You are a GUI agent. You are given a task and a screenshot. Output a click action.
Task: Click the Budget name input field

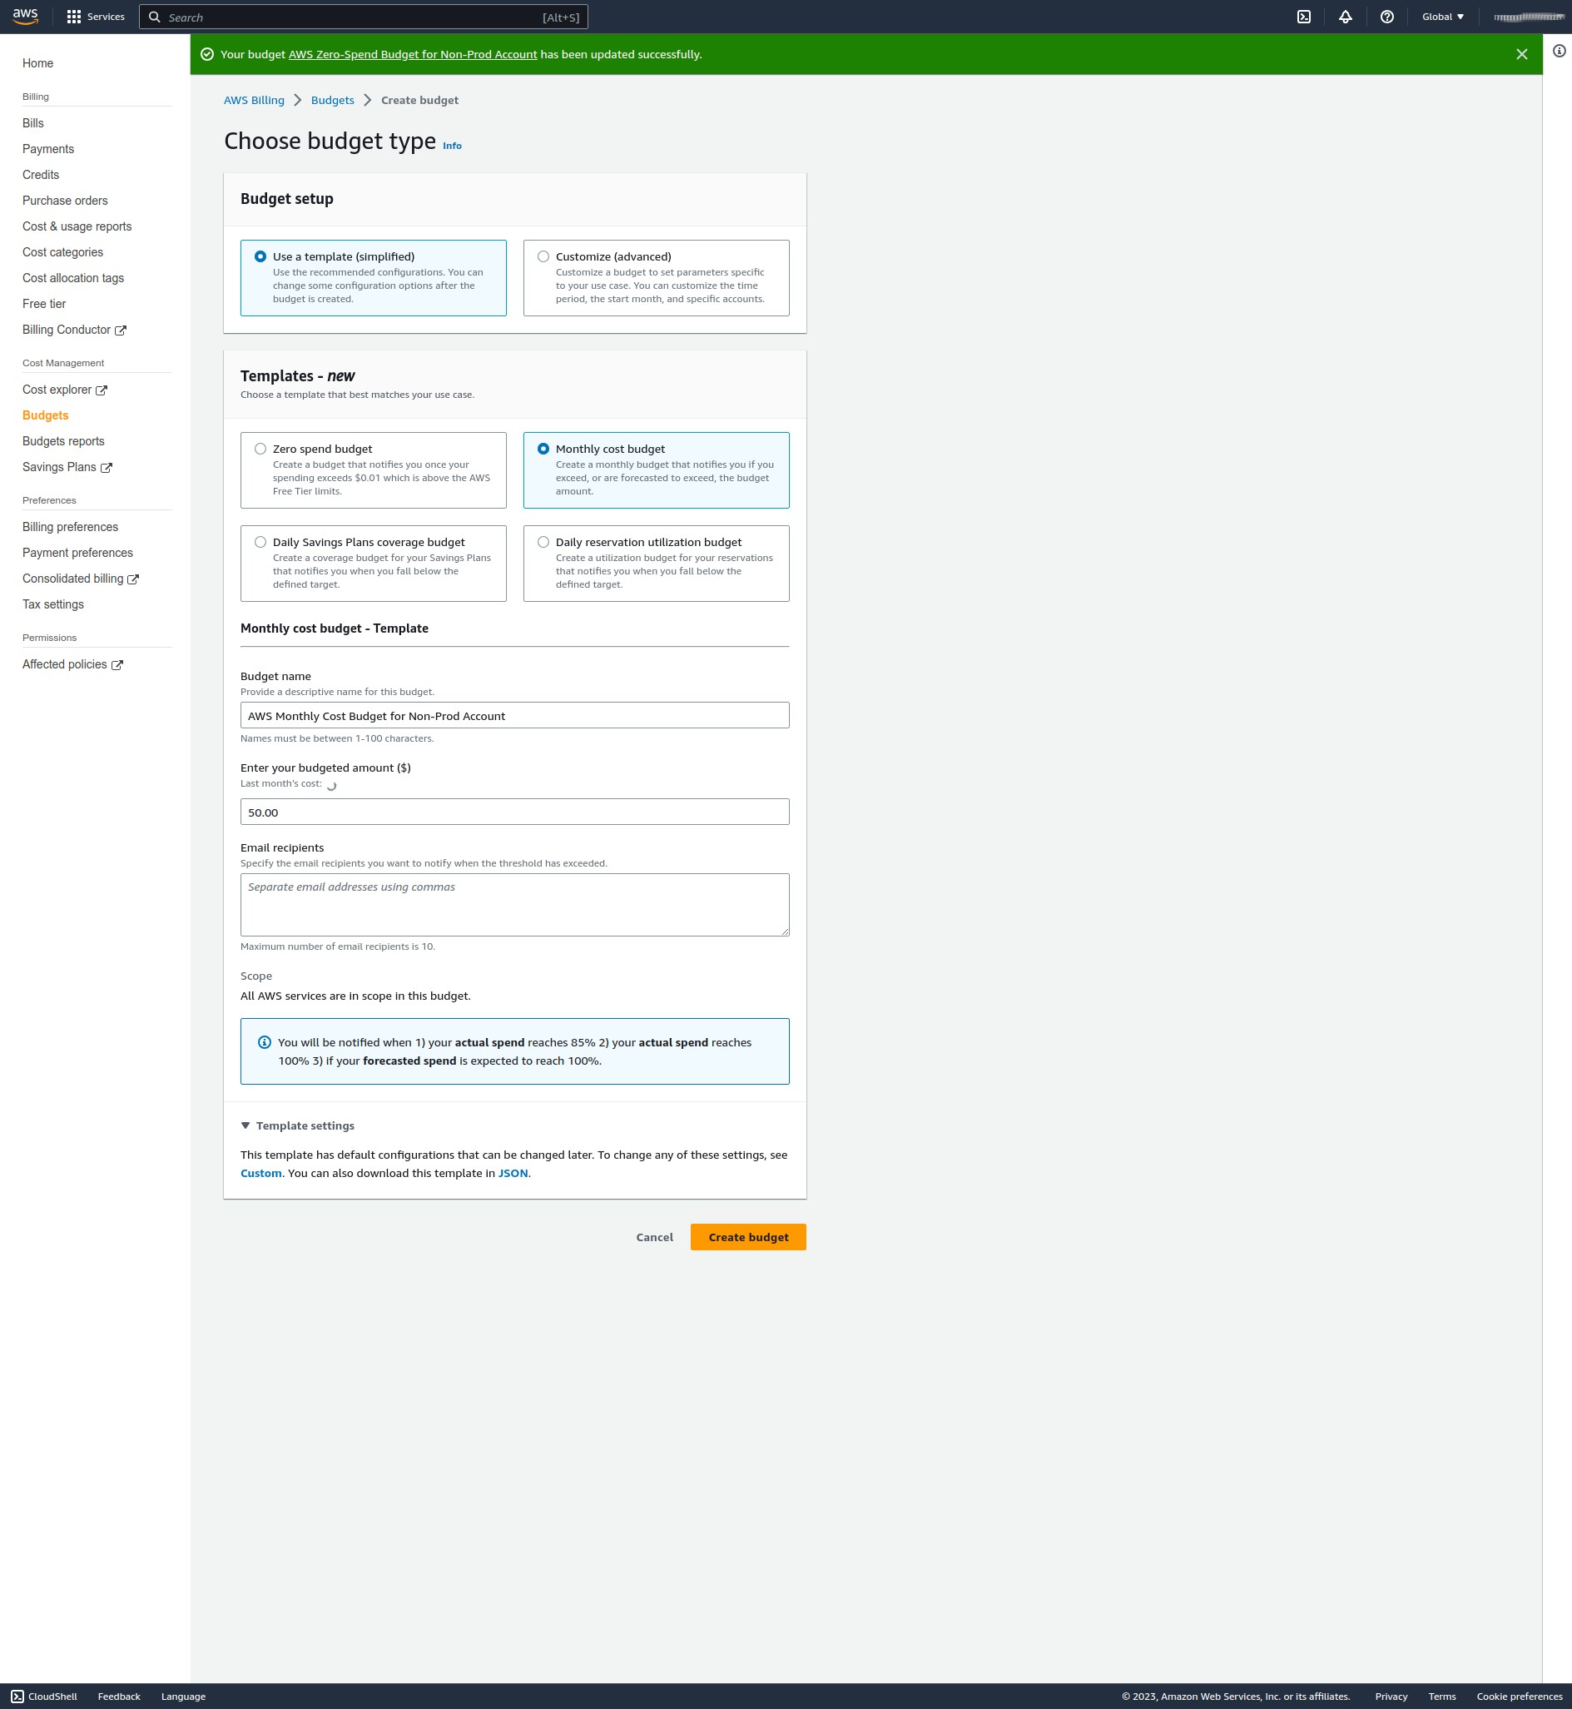pos(514,715)
